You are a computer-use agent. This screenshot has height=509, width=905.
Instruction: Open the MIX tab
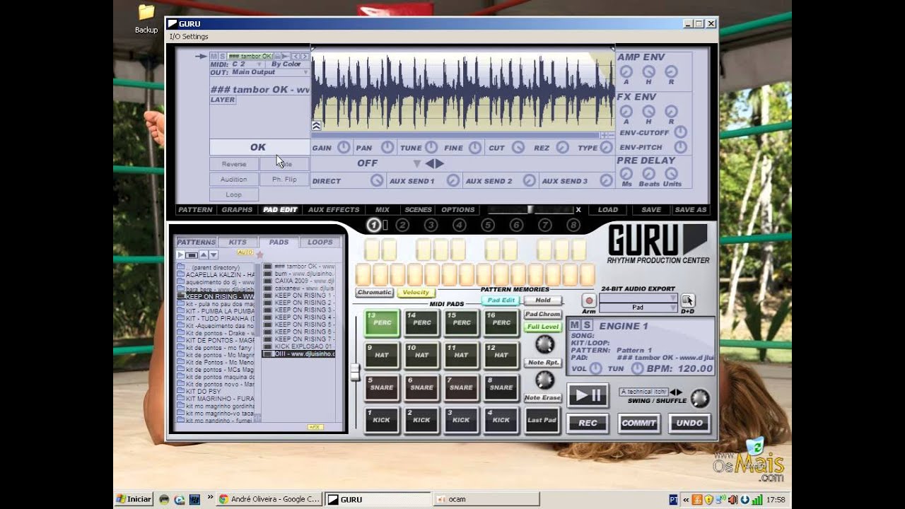pyautogui.click(x=383, y=210)
